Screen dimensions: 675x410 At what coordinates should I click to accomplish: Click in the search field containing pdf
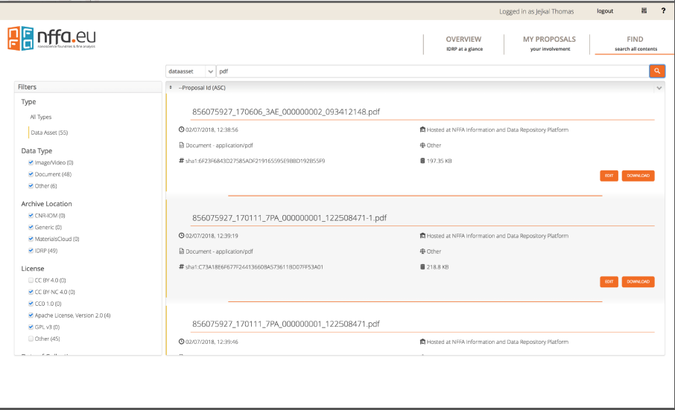pyautogui.click(x=431, y=71)
